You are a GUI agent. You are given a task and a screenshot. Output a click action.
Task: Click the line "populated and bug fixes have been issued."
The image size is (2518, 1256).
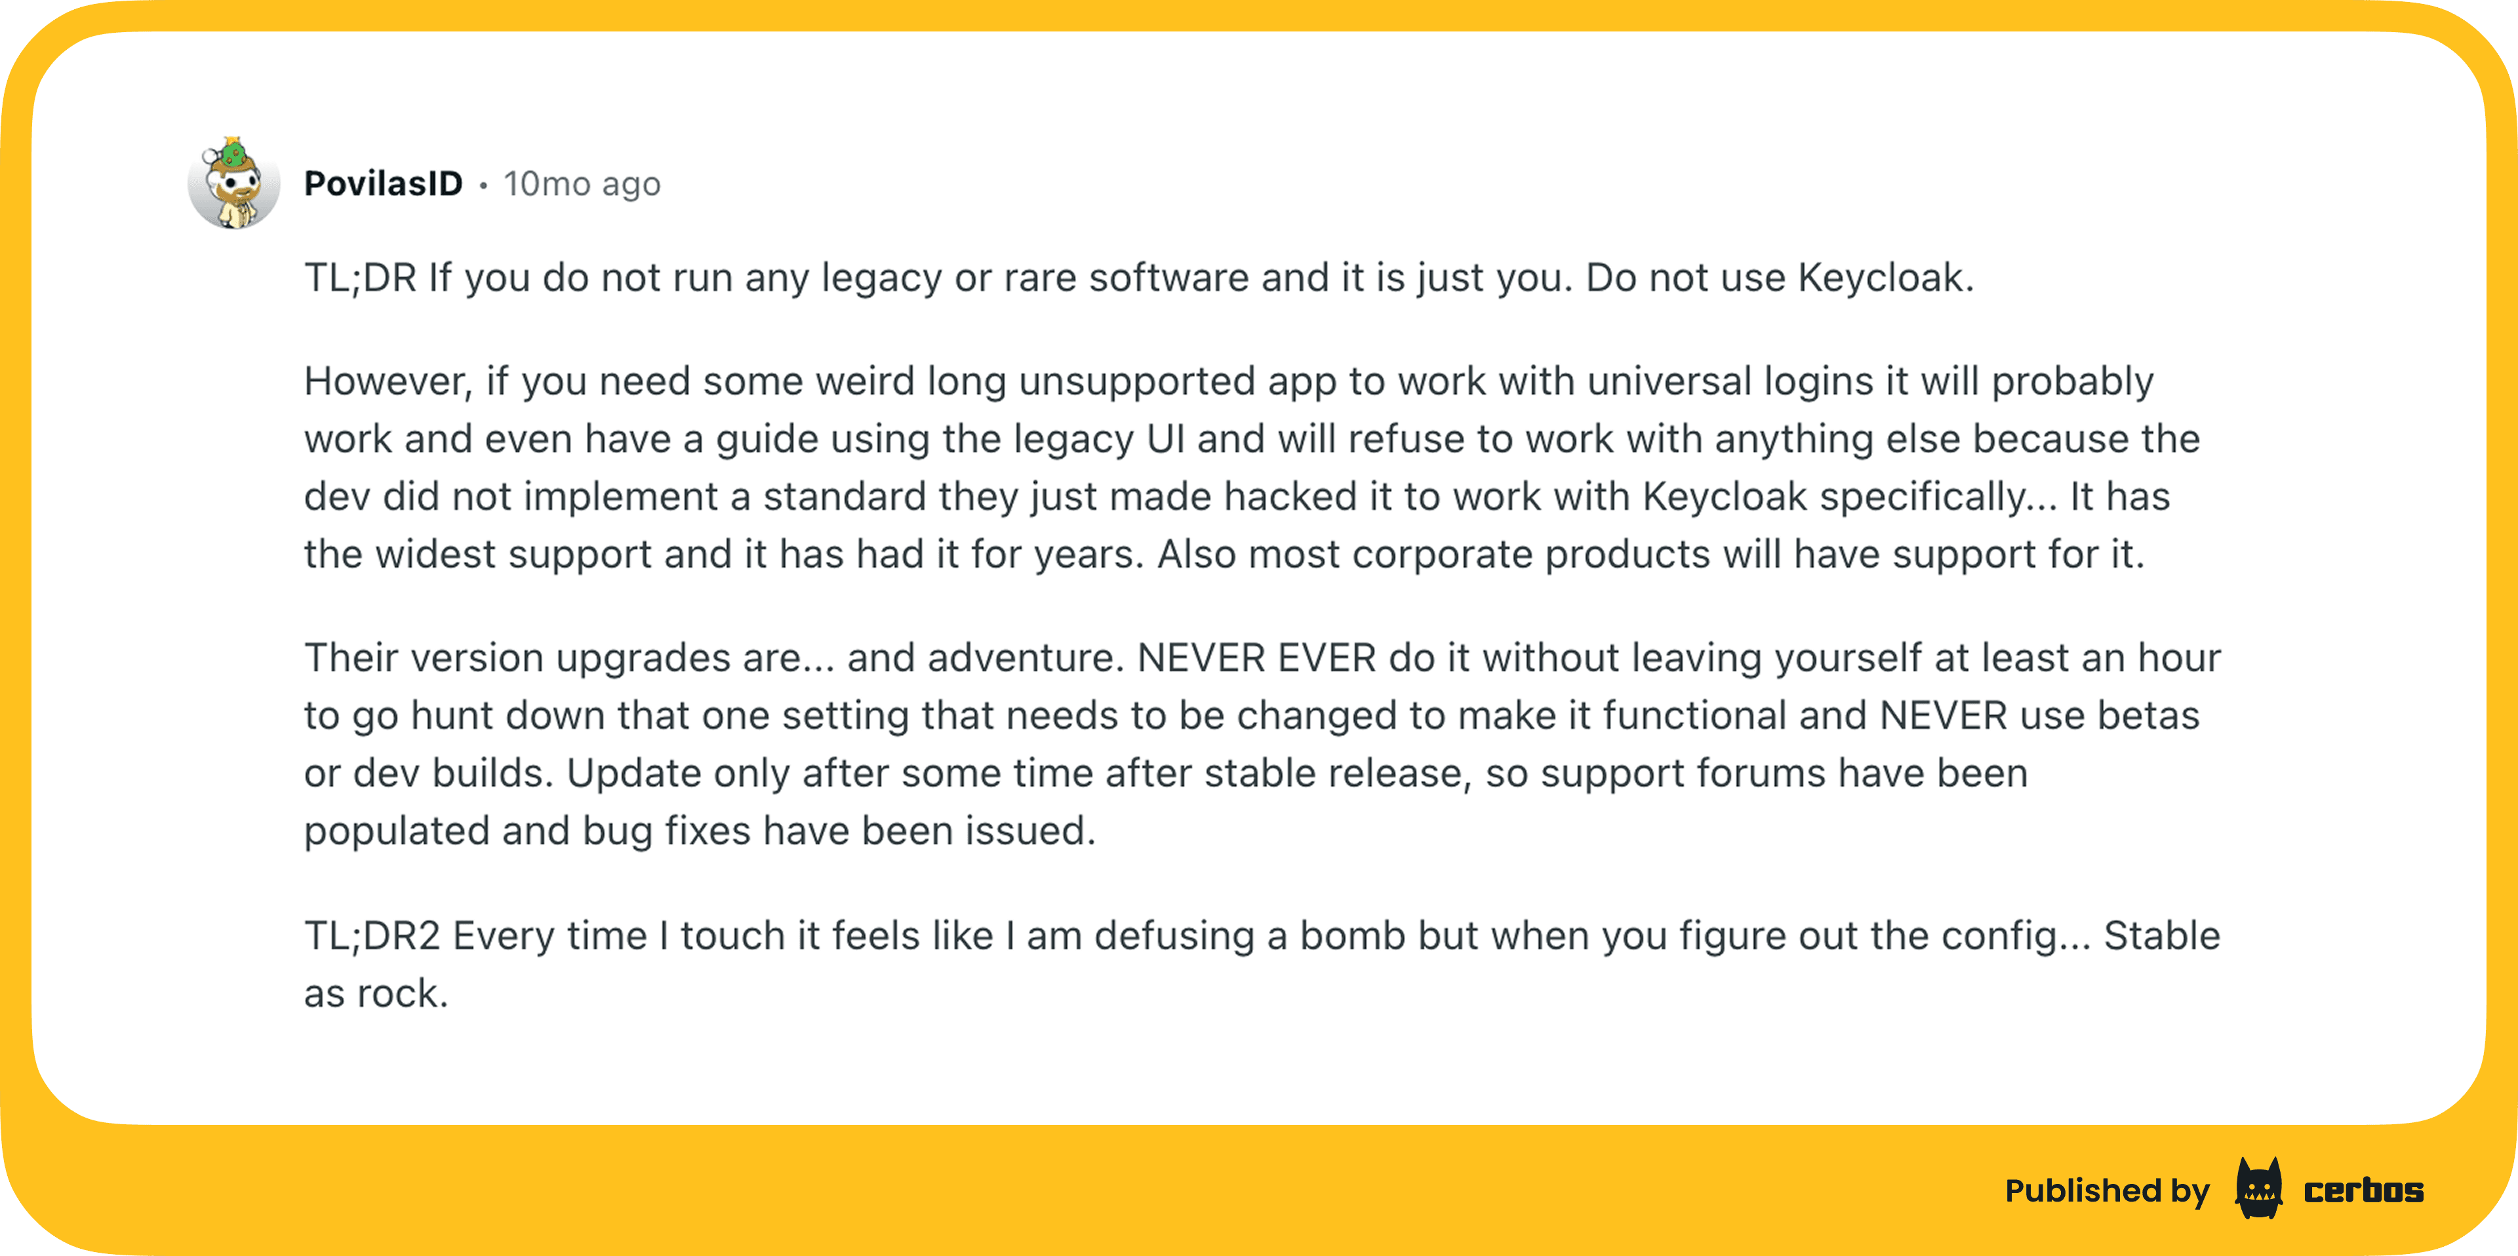700,831
